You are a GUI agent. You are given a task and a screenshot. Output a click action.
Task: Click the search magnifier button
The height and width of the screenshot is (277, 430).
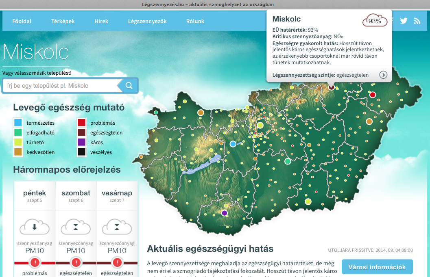(x=129, y=85)
